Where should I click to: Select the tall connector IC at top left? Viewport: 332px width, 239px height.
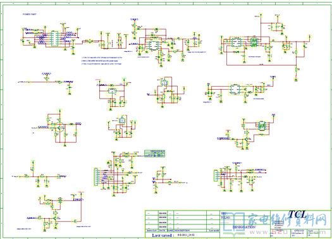pos(55,39)
